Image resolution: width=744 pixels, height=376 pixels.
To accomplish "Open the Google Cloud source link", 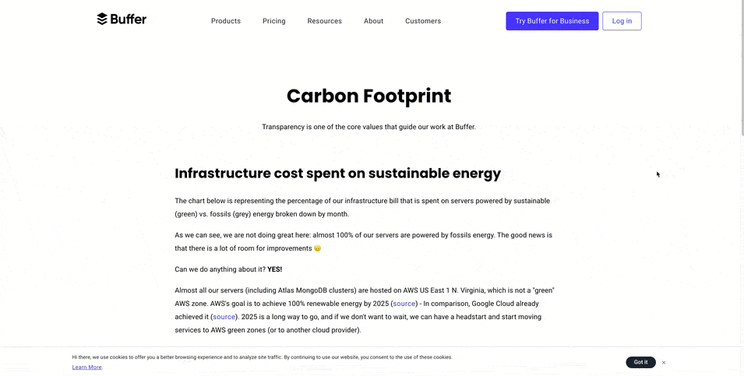I will pos(224,317).
